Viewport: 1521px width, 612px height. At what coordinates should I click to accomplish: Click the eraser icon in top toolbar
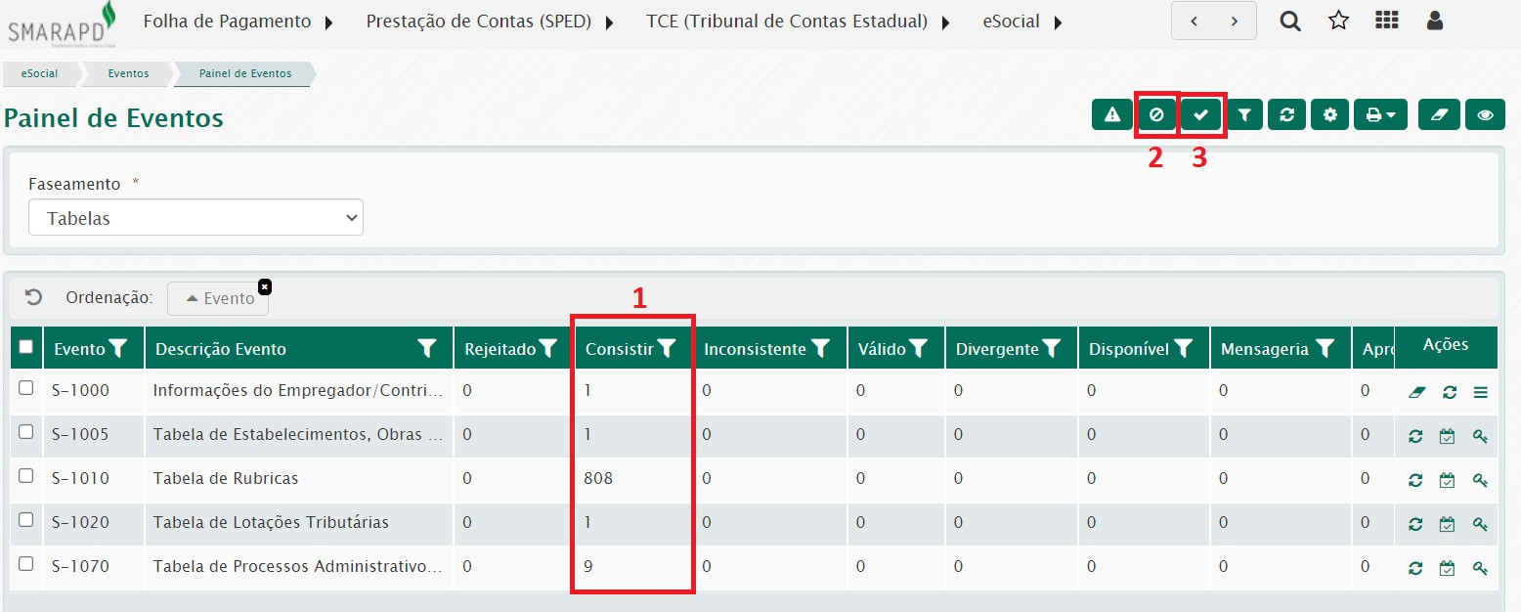click(x=1439, y=115)
